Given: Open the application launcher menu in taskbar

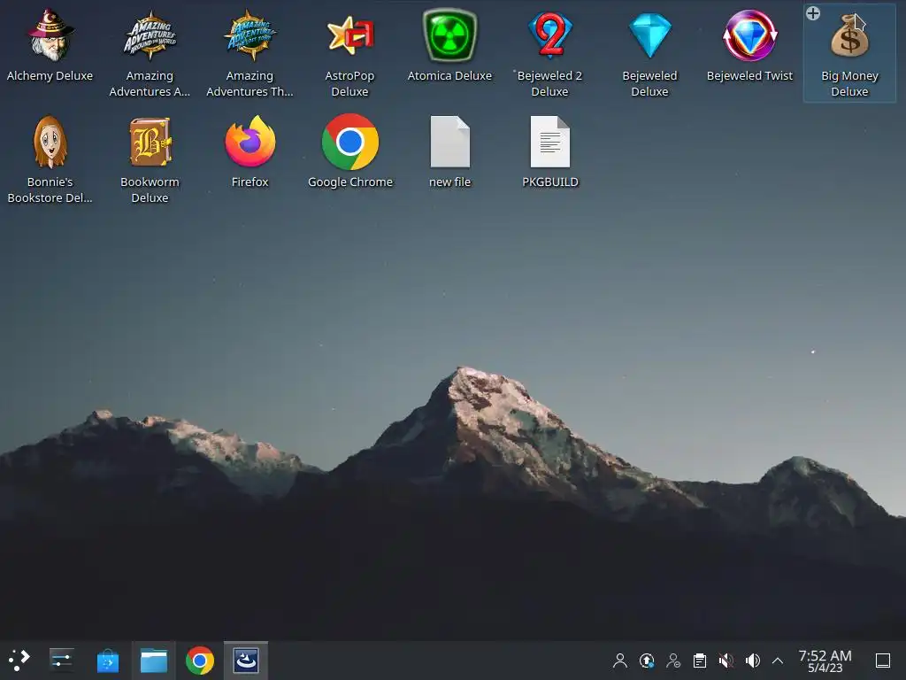Looking at the screenshot, I should [19, 660].
